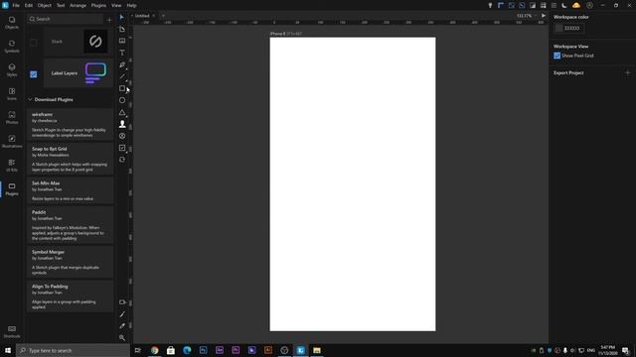Click the eye-shaped toolbar tool
This screenshot has height=357, width=636.
coord(122,136)
